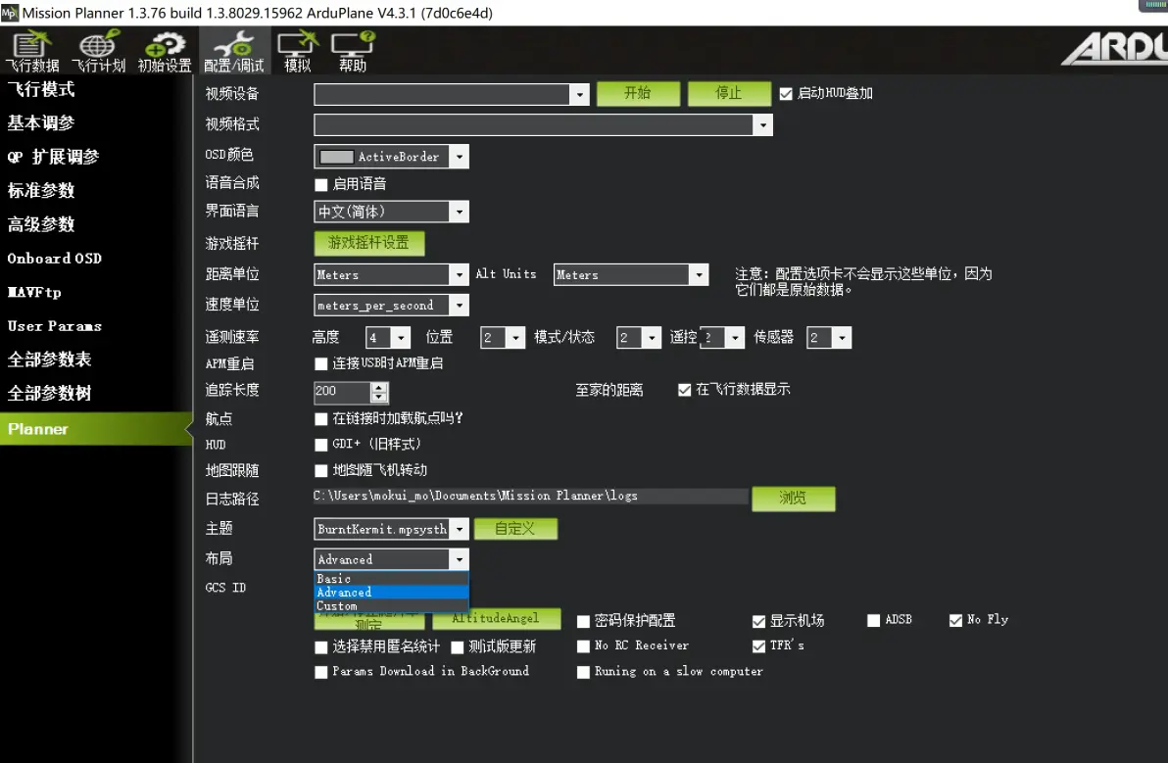
Task: Open 全部参数表 in the sidebar
Action: [49, 359]
